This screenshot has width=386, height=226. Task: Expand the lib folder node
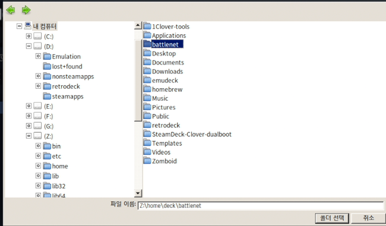click(x=38, y=176)
